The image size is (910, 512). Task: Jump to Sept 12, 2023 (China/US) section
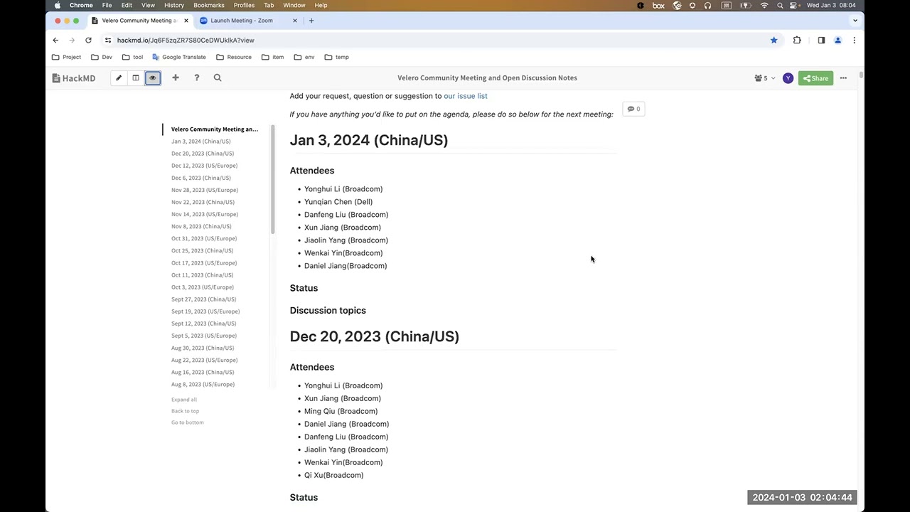point(203,324)
